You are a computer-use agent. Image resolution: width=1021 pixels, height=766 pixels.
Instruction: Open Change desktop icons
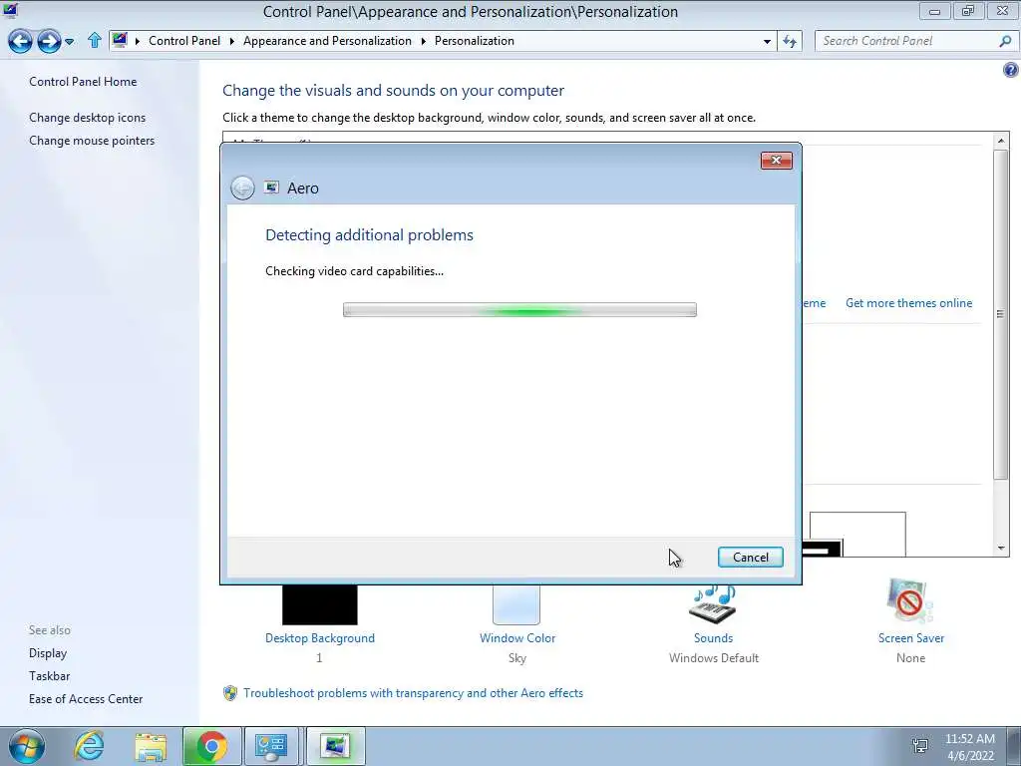pos(88,118)
